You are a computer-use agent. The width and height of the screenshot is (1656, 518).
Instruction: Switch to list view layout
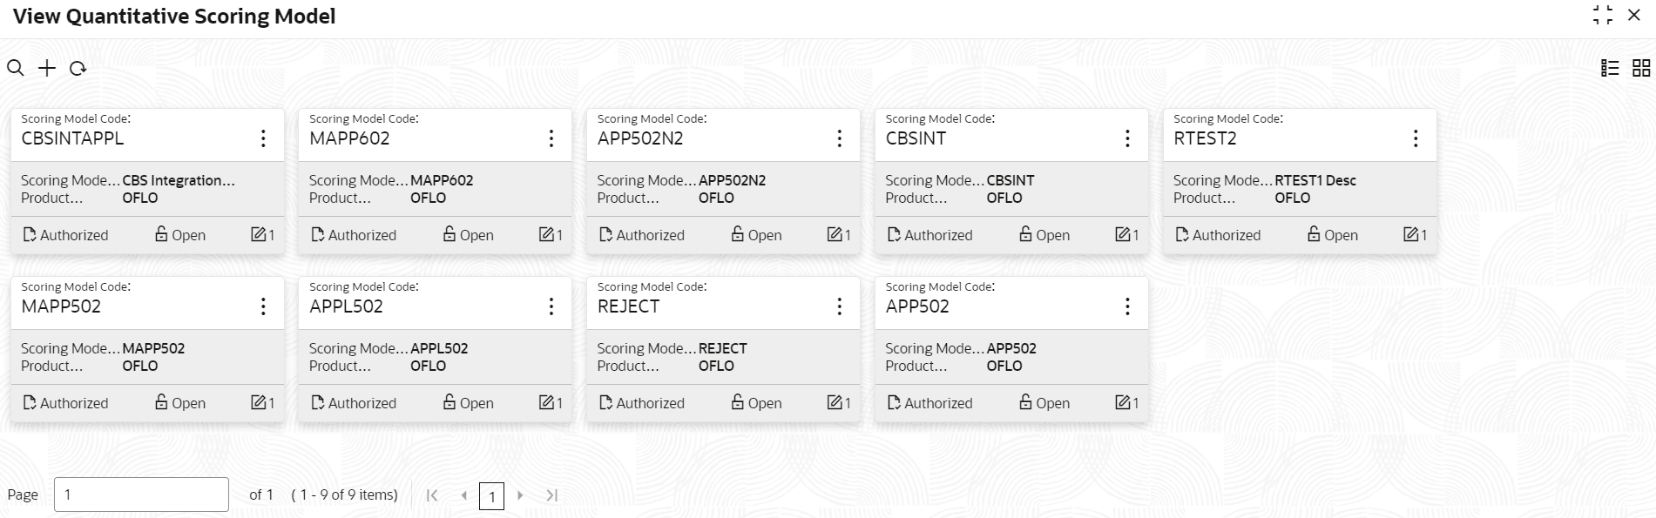point(1610,68)
